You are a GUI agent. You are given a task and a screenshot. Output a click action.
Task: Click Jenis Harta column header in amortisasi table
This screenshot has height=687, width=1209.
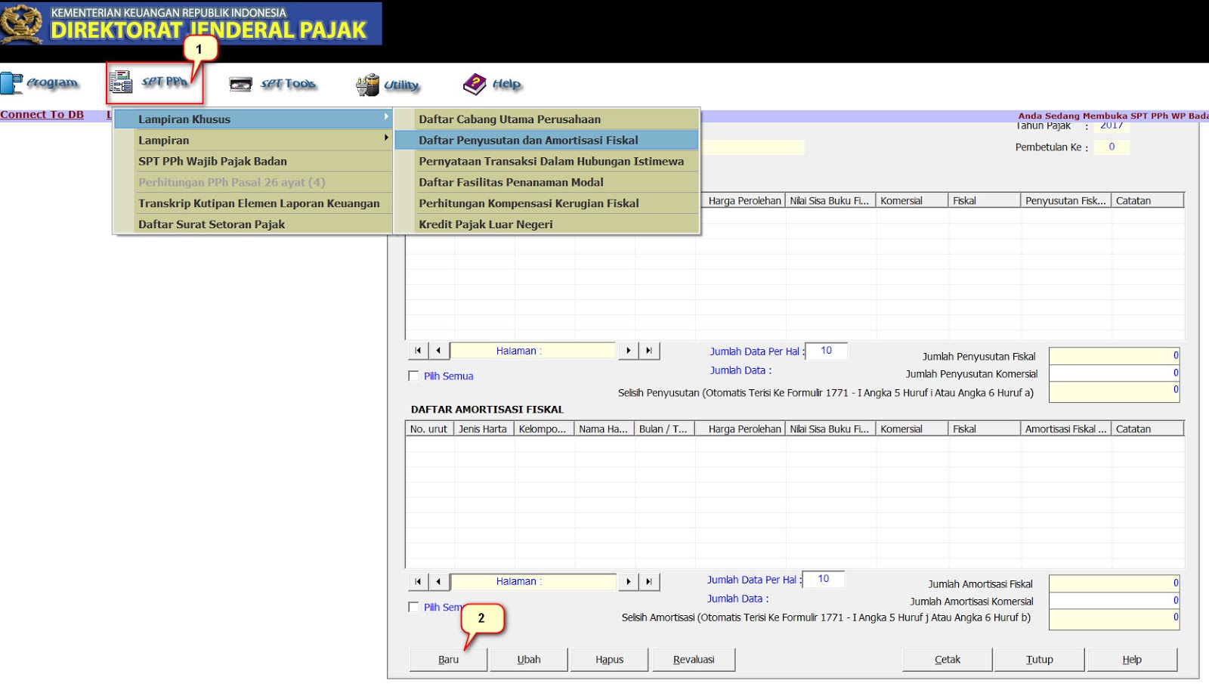(x=484, y=429)
